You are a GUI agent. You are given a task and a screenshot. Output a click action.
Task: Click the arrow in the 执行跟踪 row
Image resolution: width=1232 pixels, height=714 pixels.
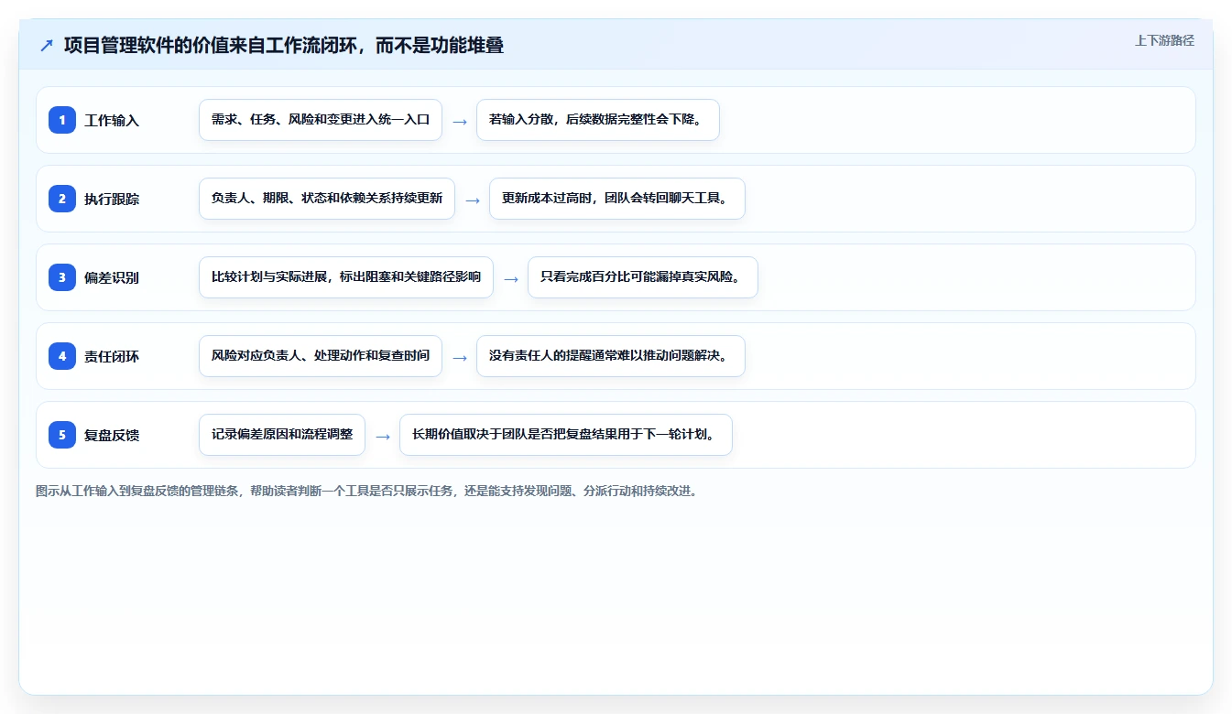[x=473, y=200]
